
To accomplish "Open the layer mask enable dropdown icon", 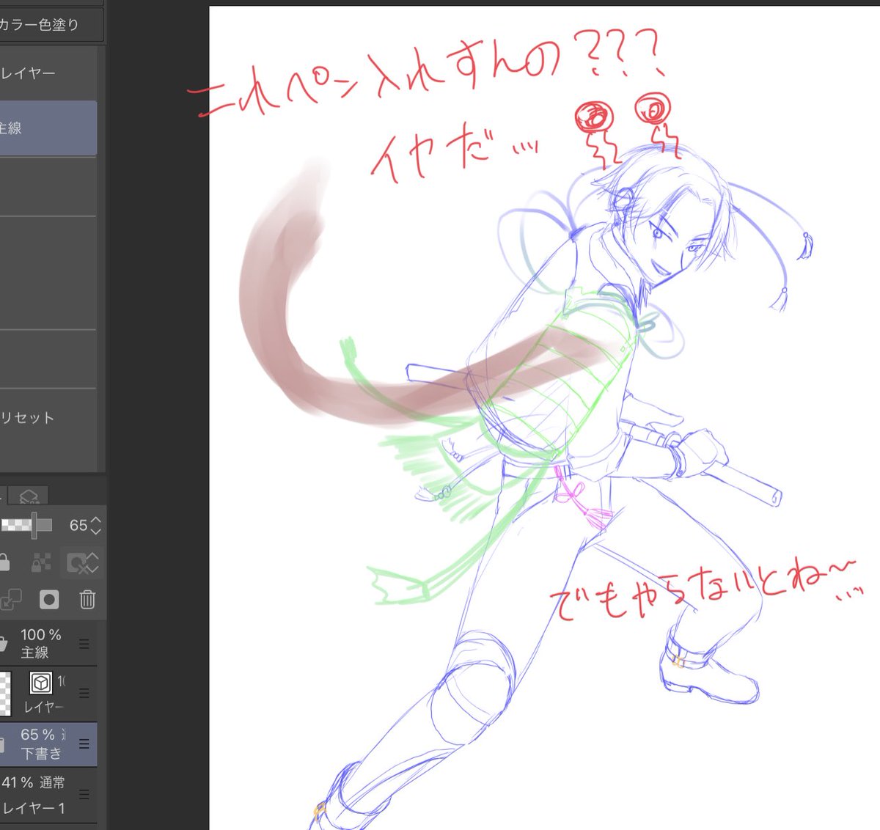I will tap(81, 562).
